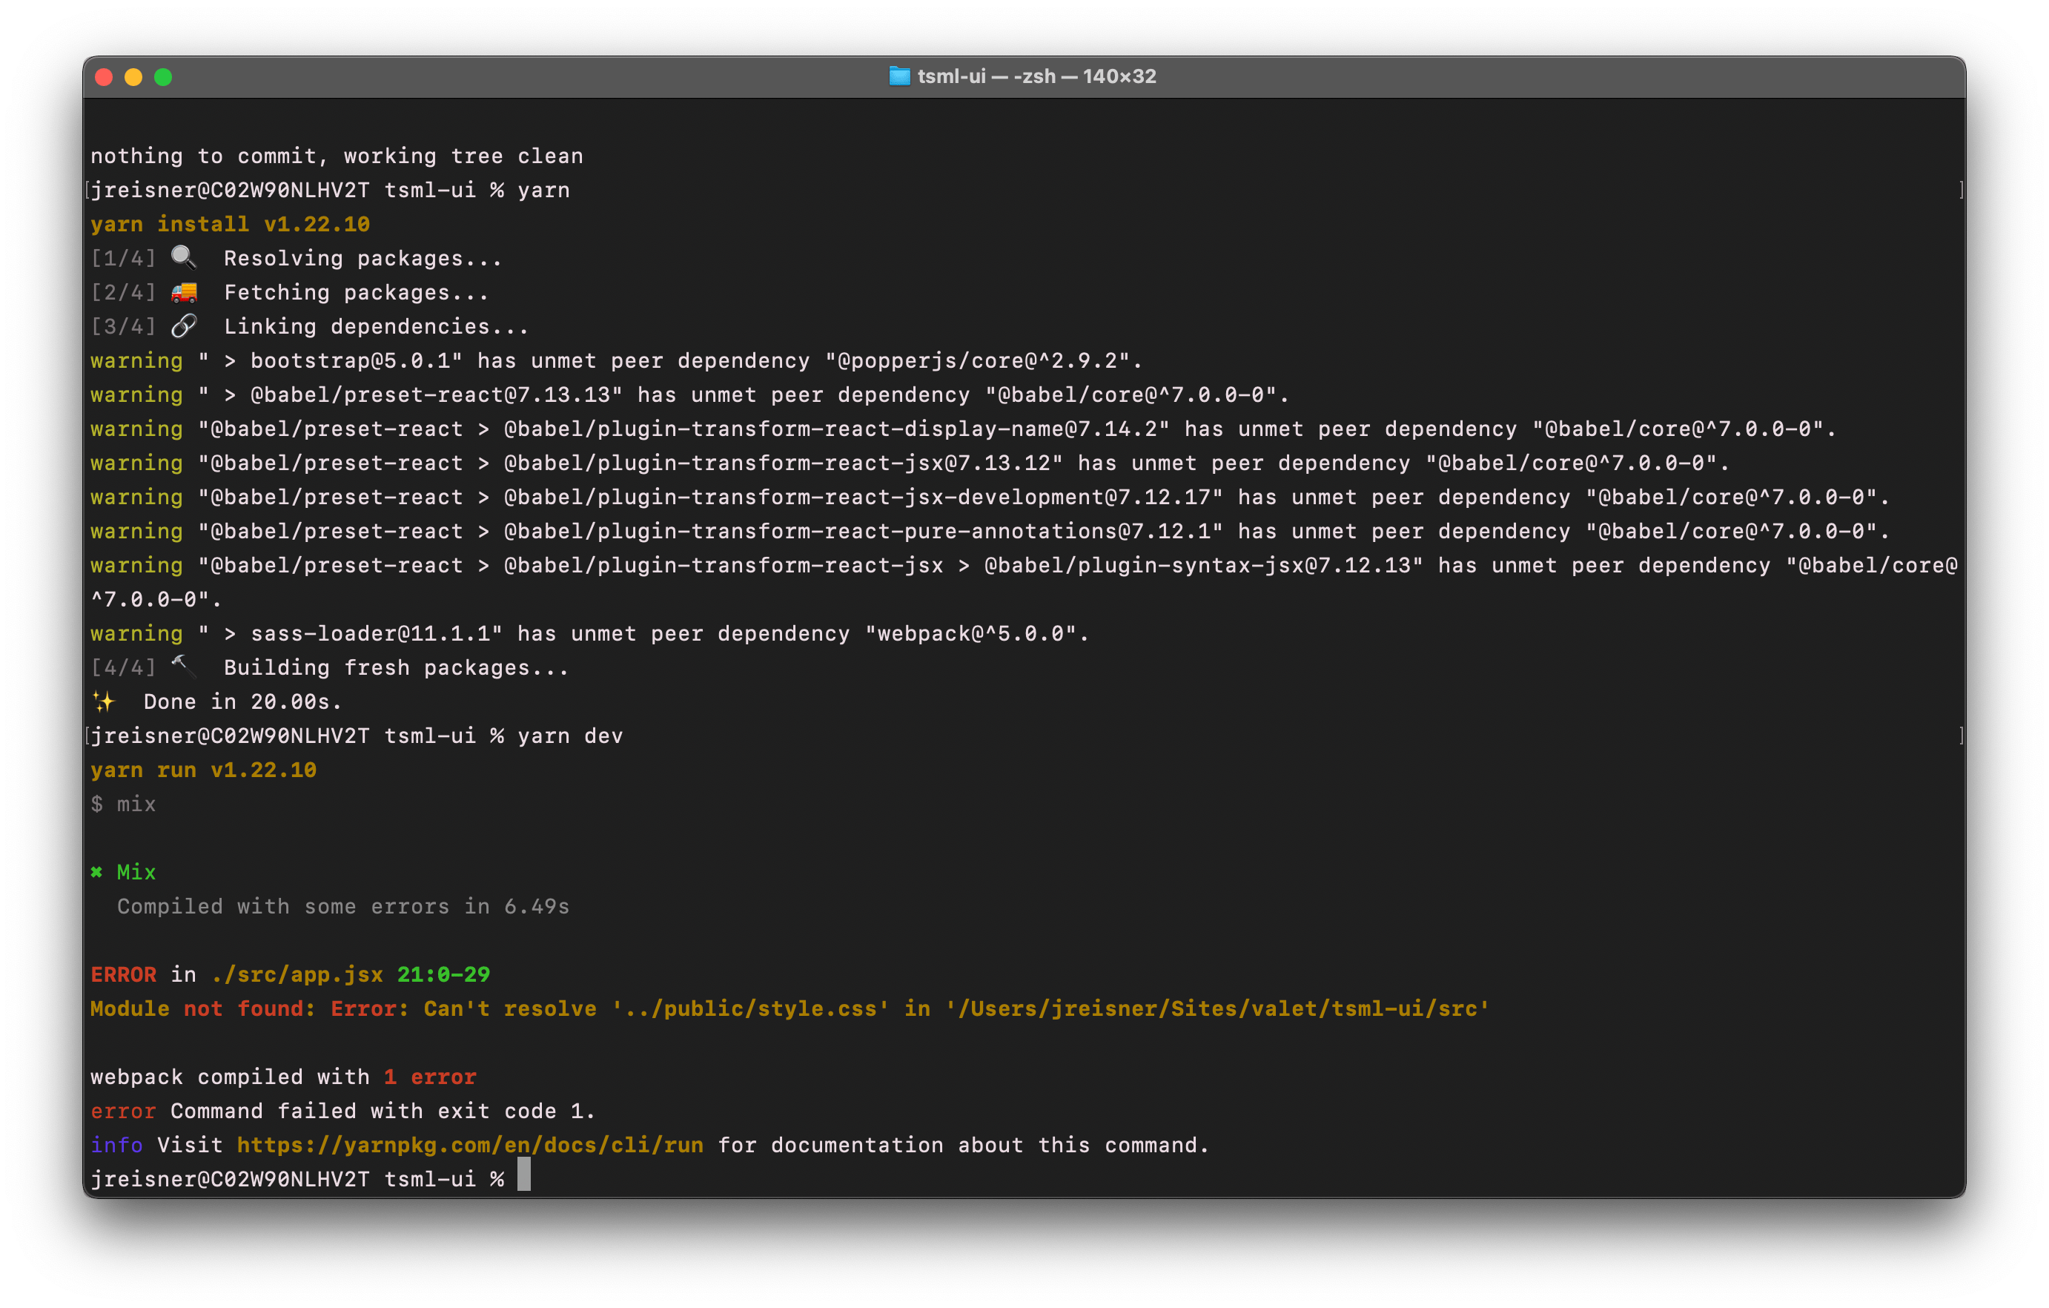Click the green traffic light to zoom the window
Screen dimensions: 2049x1308
(x=162, y=76)
